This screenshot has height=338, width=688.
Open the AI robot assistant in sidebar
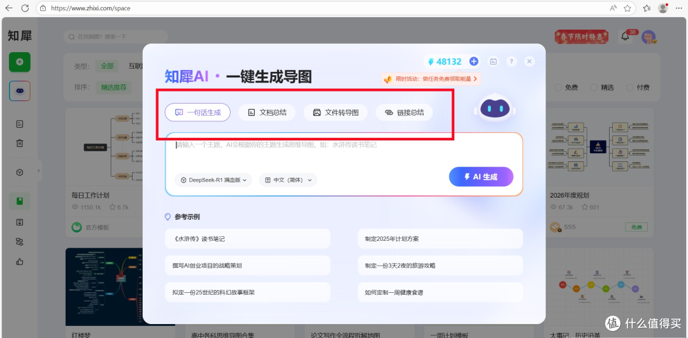click(x=20, y=91)
